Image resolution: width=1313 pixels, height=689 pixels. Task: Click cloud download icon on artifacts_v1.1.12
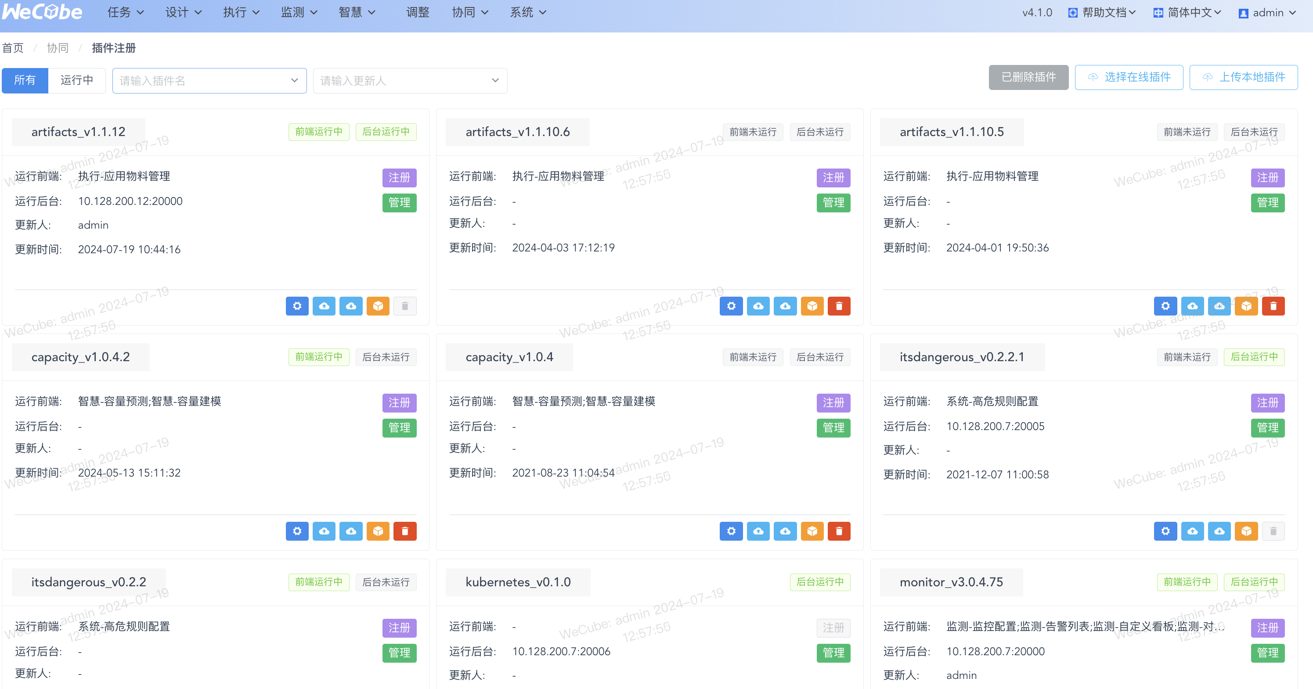coord(351,306)
